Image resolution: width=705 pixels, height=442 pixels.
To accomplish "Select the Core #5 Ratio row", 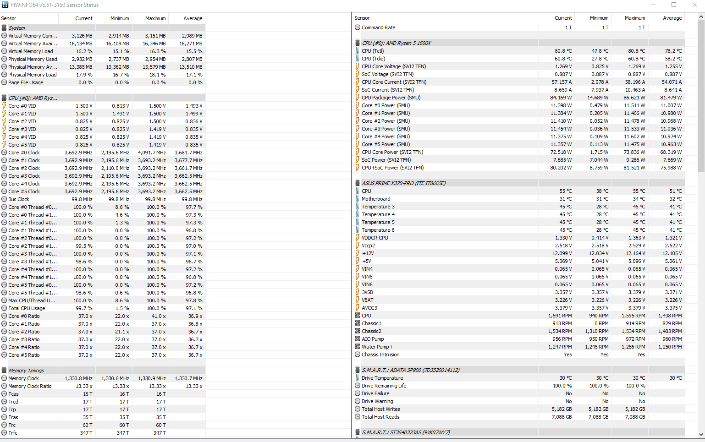I will 103,355.
